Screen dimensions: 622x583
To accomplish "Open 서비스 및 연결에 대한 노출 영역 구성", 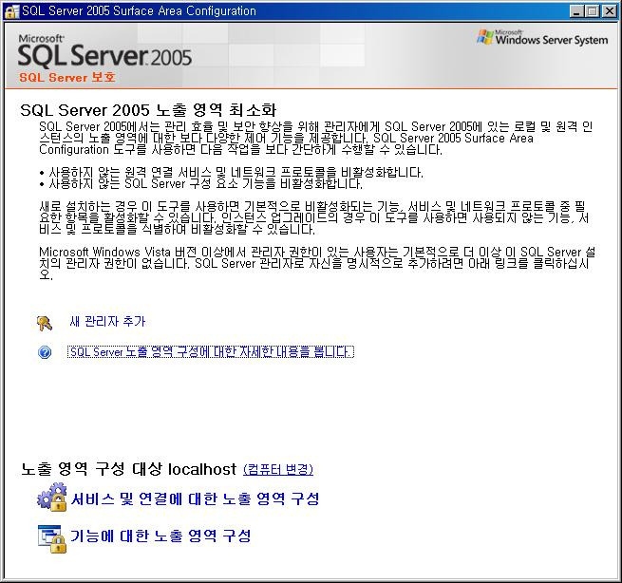I will [x=195, y=498].
